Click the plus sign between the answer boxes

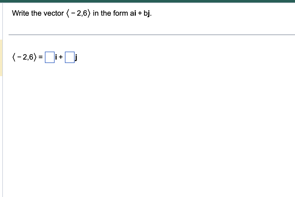coord(60,57)
